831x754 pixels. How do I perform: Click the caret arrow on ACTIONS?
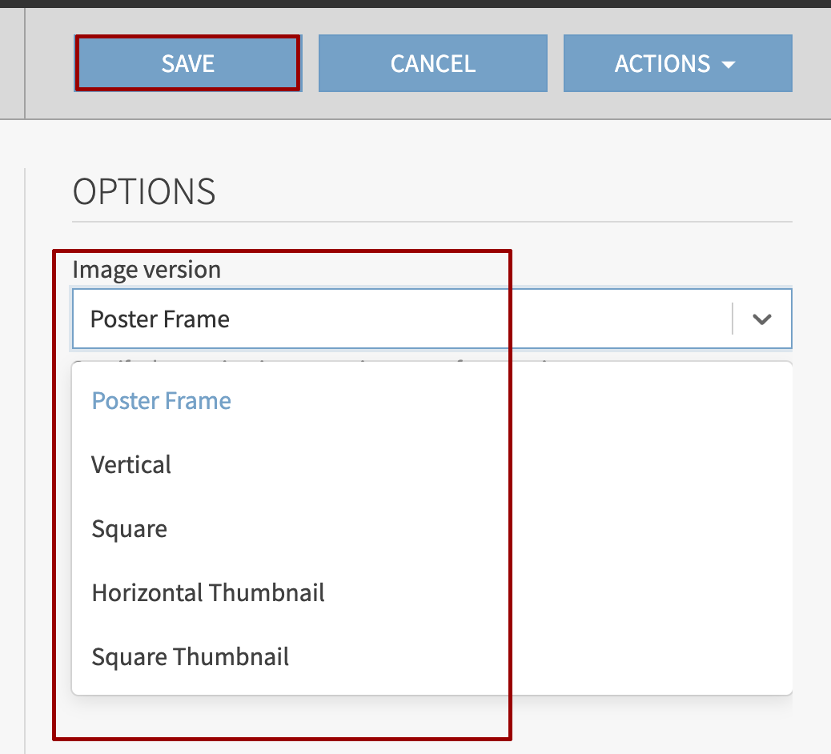tap(728, 64)
